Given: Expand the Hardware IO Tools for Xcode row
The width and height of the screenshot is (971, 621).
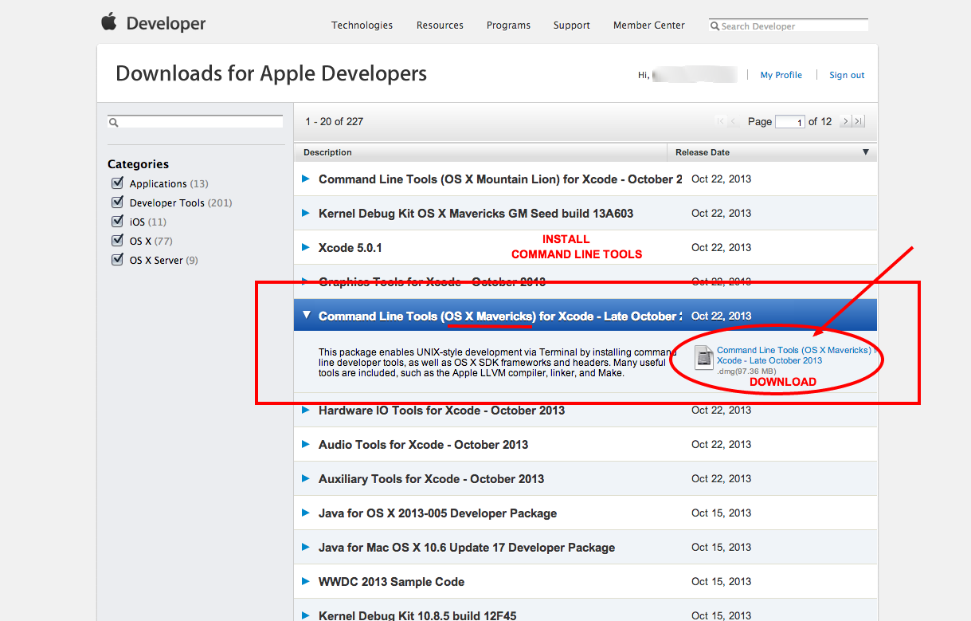Looking at the screenshot, I should tap(306, 410).
